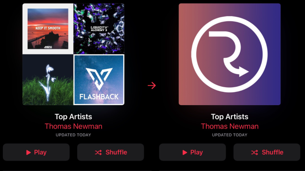305x171 pixels.
Task: Select the circled R arrow logo artwork
Action: [x=229, y=54]
